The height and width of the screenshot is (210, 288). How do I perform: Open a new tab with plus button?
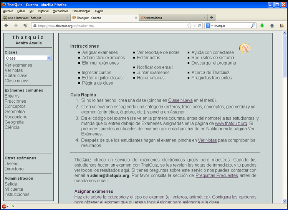click(x=212, y=18)
